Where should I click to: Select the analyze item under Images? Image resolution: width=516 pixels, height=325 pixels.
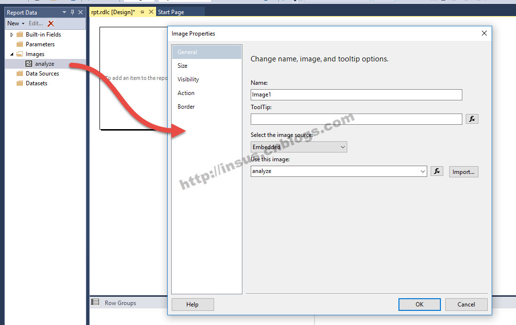click(x=45, y=64)
